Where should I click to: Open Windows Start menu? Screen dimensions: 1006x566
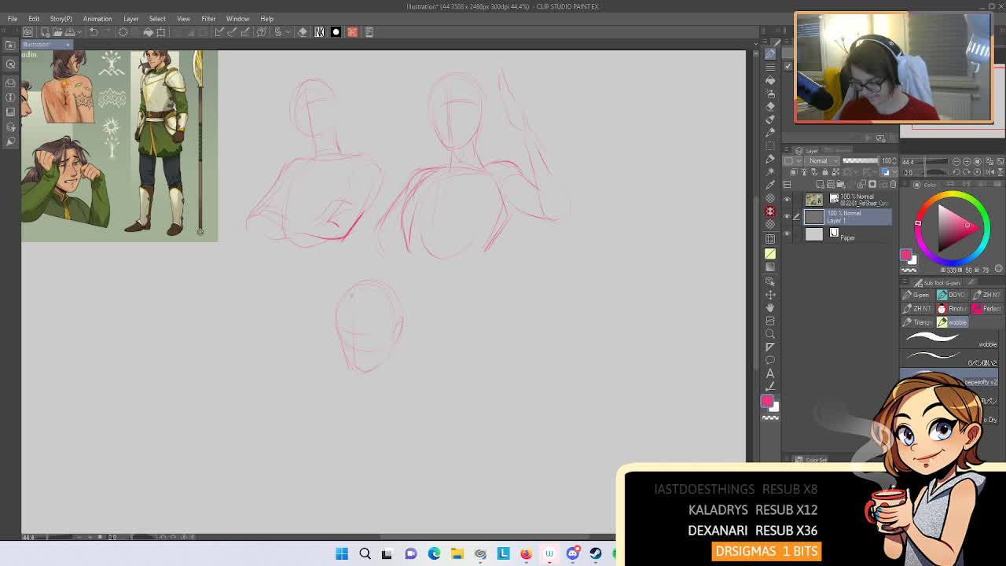(x=342, y=554)
